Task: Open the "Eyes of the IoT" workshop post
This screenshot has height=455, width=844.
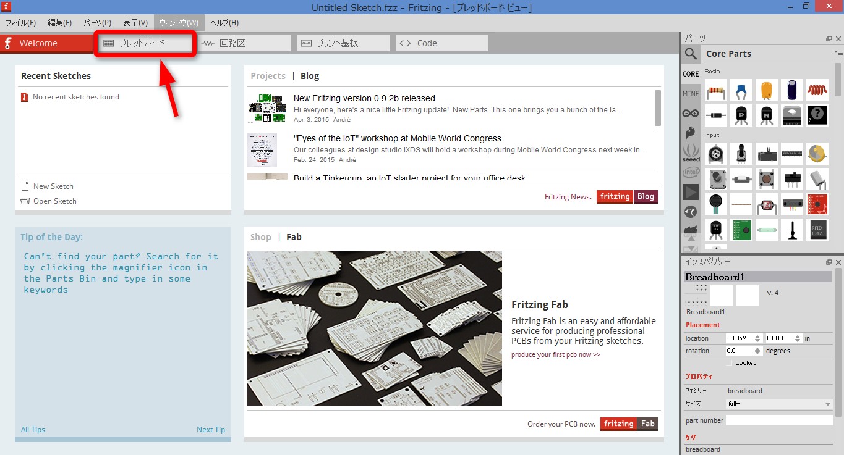Action: click(398, 138)
